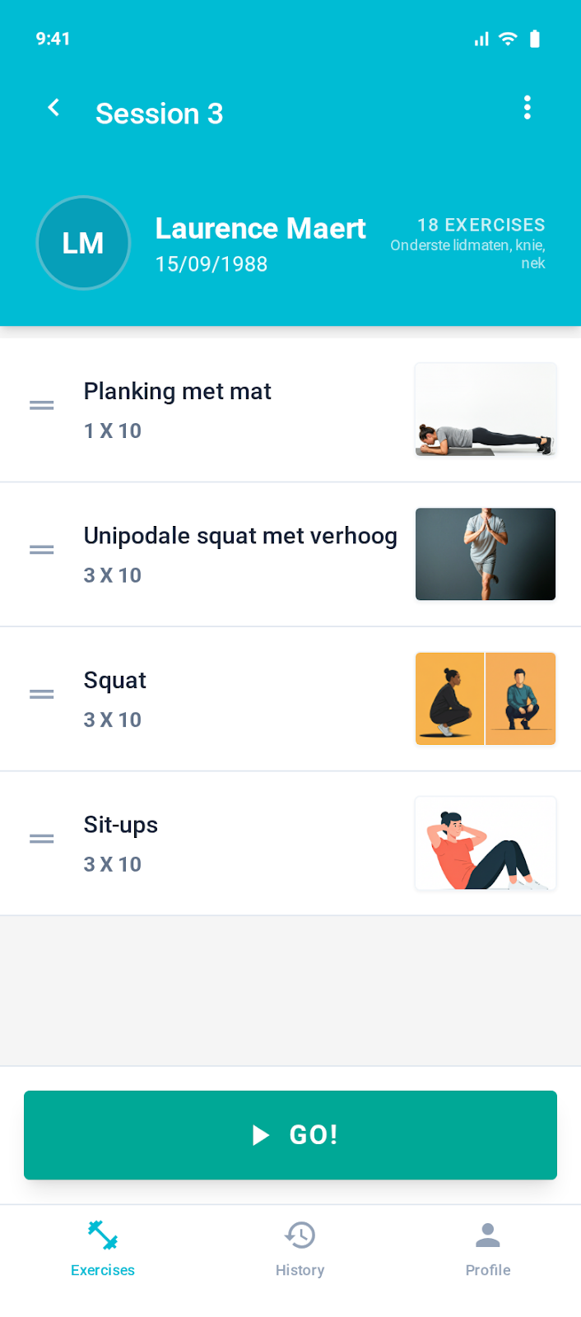Grab the drag handle beside Squat
Viewport: 581px width, 1317px height.
(x=41, y=695)
